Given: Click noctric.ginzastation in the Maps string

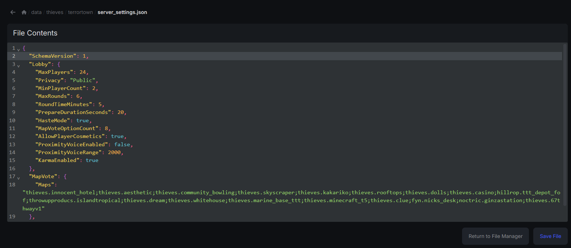Looking at the screenshot, I should coord(490,200).
